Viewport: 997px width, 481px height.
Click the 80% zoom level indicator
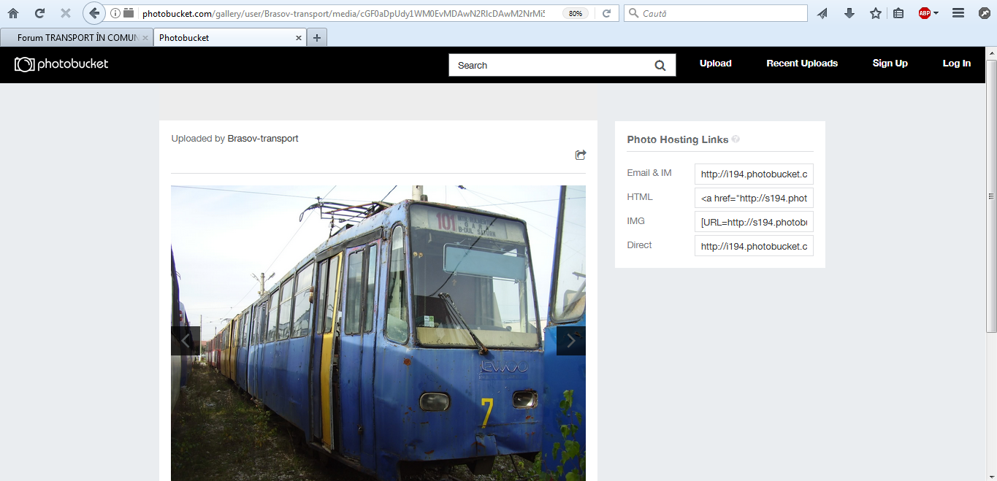click(576, 14)
